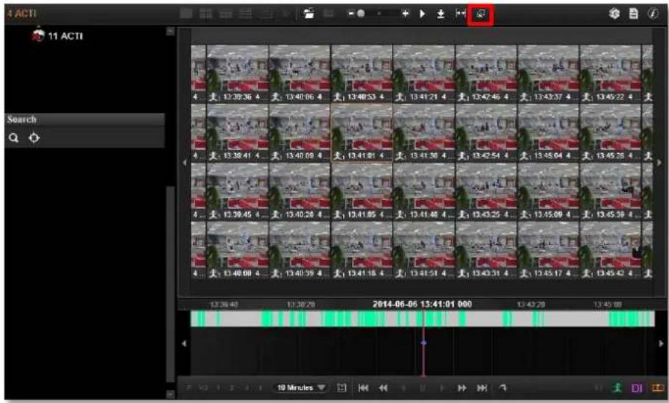Click the plus zoom-in button in toolbar
The width and height of the screenshot is (669, 403).
pyautogui.click(x=406, y=14)
